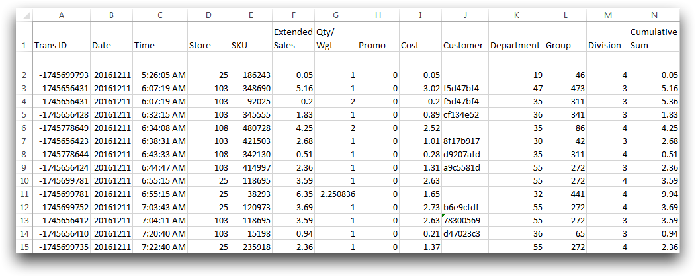Click the Department header cell
The height and width of the screenshot is (277, 696).
[516, 36]
